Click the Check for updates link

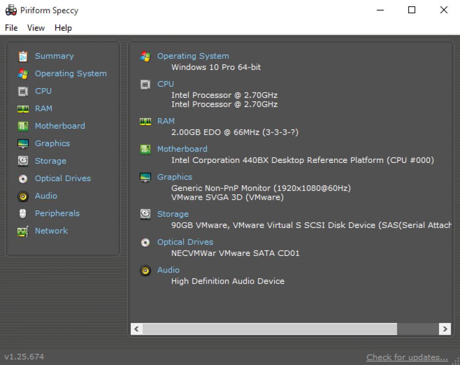[407, 357]
